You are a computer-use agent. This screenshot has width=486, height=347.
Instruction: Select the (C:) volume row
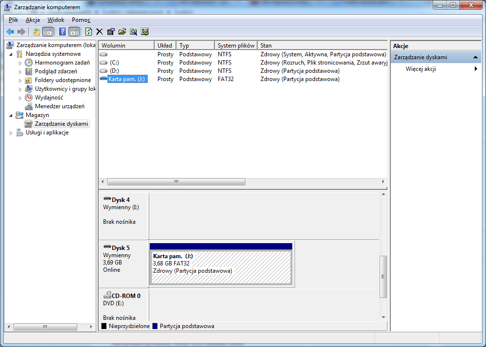(243, 63)
